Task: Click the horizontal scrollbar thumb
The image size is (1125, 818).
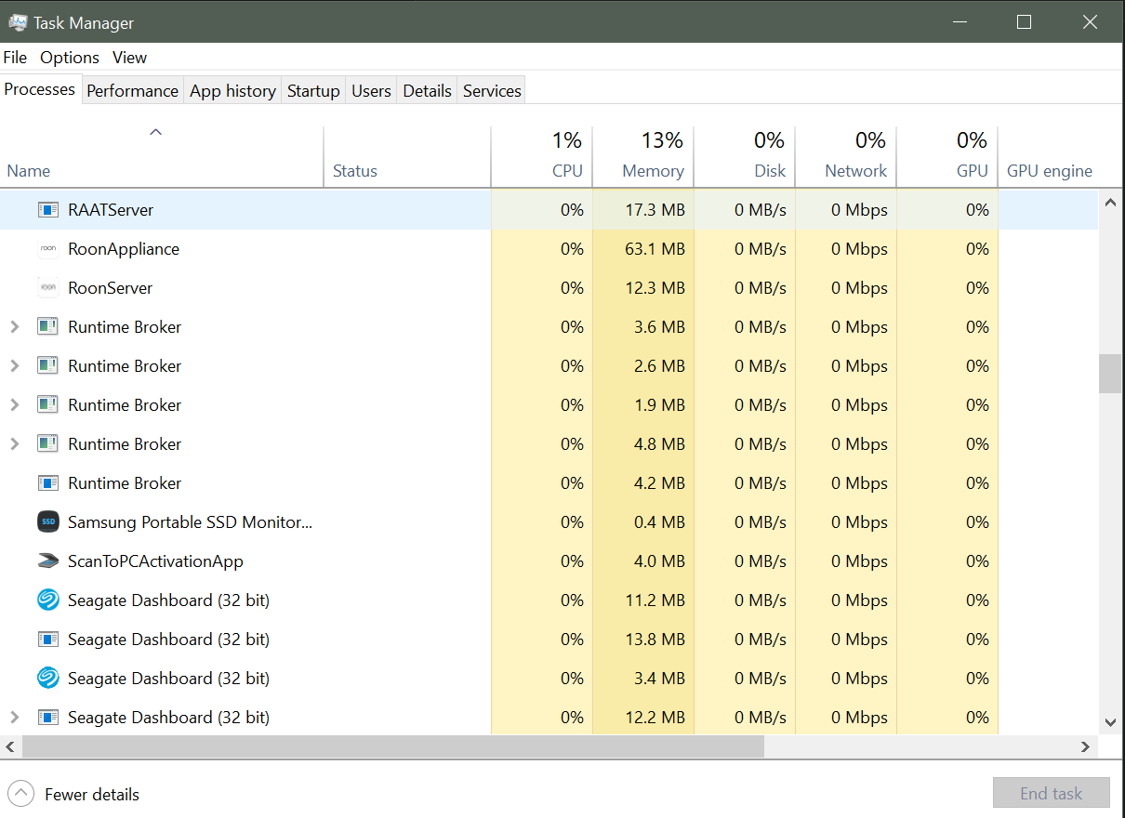Action: (392, 746)
